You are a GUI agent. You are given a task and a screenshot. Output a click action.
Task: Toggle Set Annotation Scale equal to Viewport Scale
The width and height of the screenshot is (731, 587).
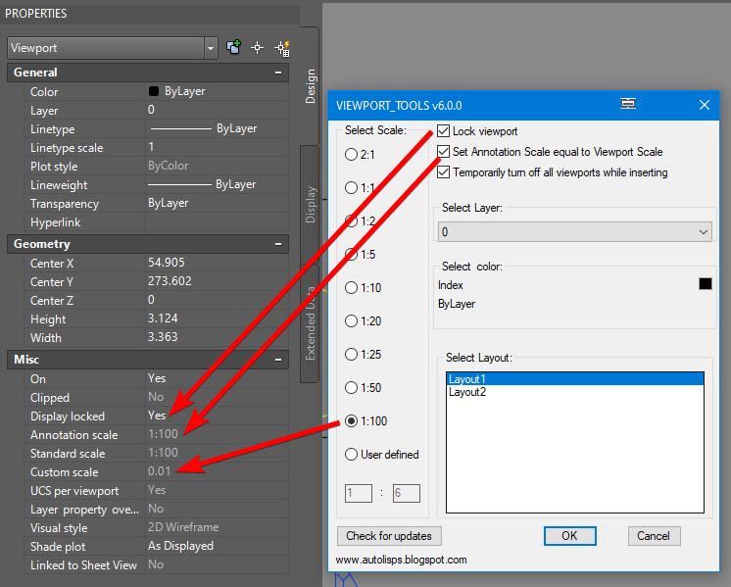[443, 152]
